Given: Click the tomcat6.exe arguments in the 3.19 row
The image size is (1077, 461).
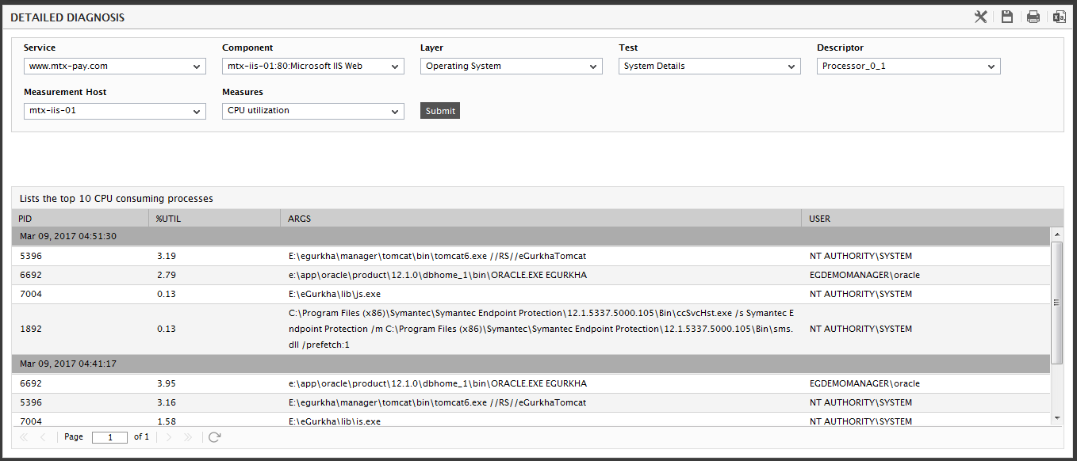Looking at the screenshot, I should click(x=438, y=257).
